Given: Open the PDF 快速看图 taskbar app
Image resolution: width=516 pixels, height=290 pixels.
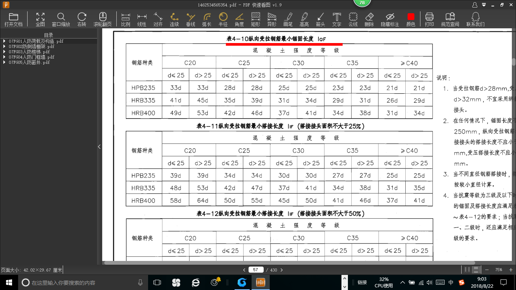Looking at the screenshot, I should pos(261,282).
